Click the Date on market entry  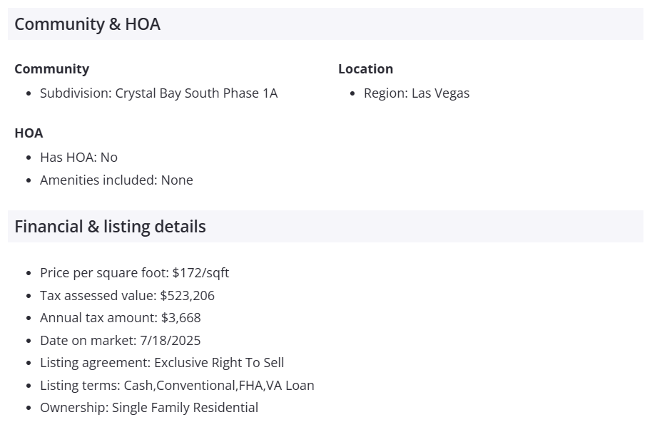coord(120,341)
